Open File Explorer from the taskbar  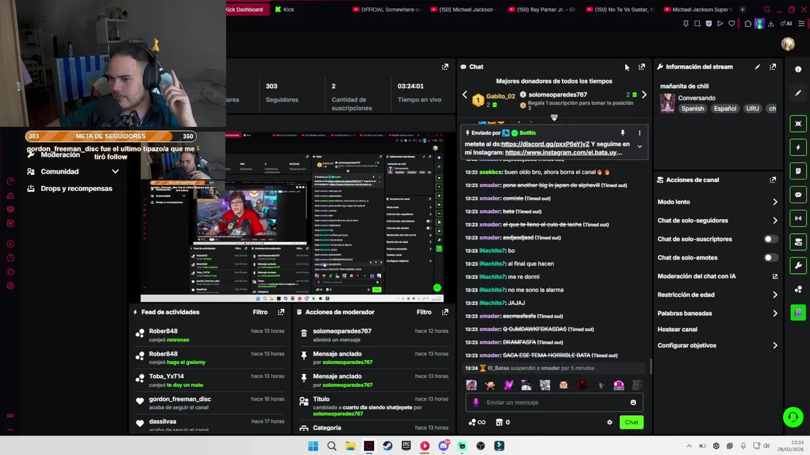pos(350,446)
